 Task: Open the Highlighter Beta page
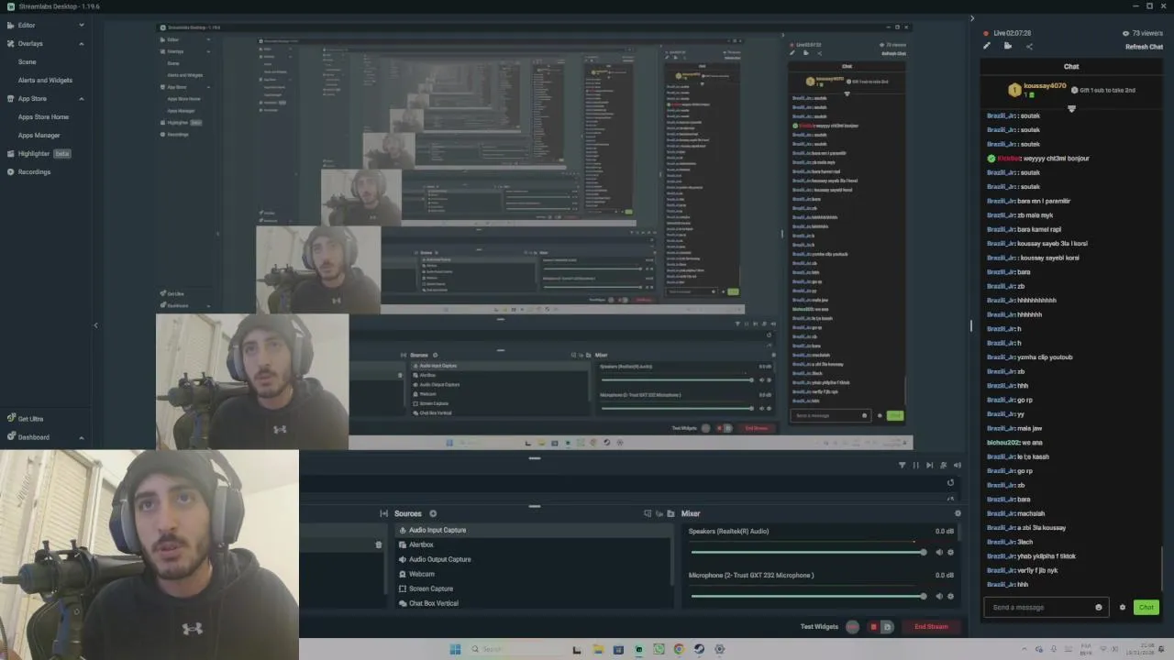(38, 153)
